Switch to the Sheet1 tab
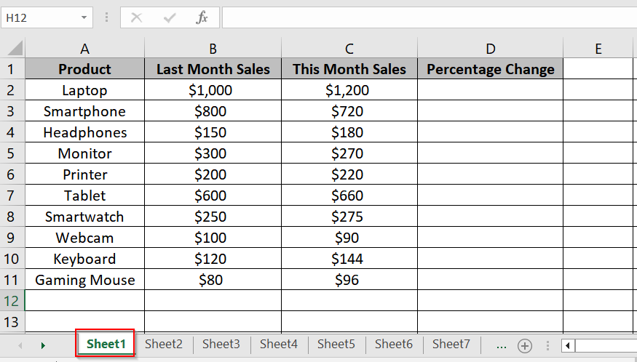The image size is (637, 362). [106, 344]
